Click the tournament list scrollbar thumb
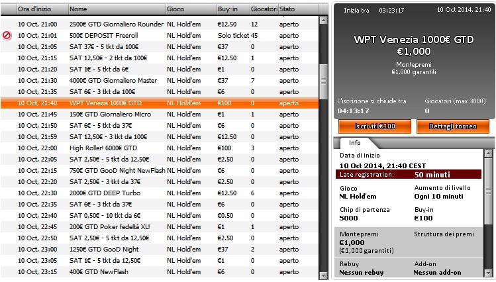Image resolution: width=496 pixels, height=282 pixels. click(323, 81)
